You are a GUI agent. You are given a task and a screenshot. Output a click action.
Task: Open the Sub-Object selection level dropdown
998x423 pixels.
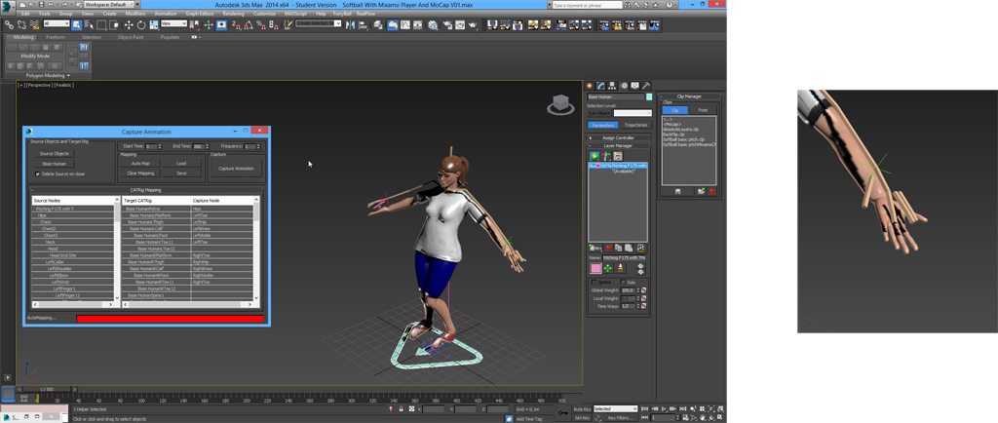point(632,113)
